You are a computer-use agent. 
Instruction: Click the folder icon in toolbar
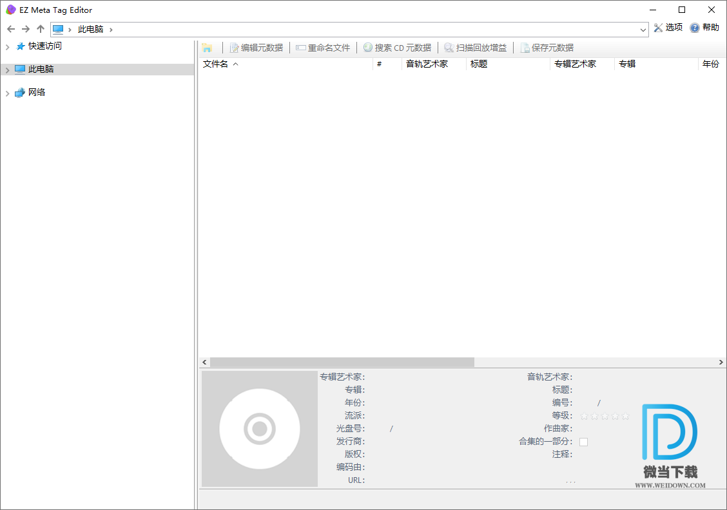pos(208,48)
